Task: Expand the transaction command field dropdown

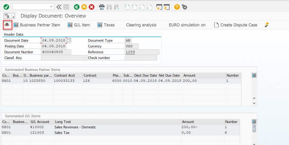Action: coord(52,7)
